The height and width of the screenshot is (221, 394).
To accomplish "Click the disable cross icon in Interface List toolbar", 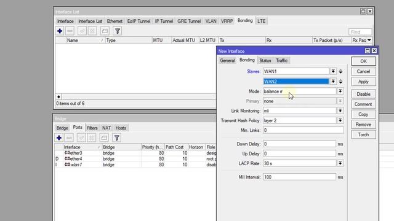I will pyautogui.click(x=92, y=31).
